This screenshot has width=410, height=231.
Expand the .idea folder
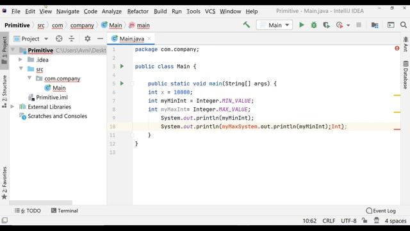(20, 60)
